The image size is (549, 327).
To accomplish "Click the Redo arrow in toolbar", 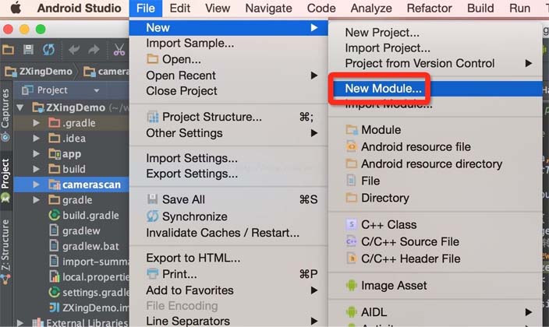I will click(95, 50).
